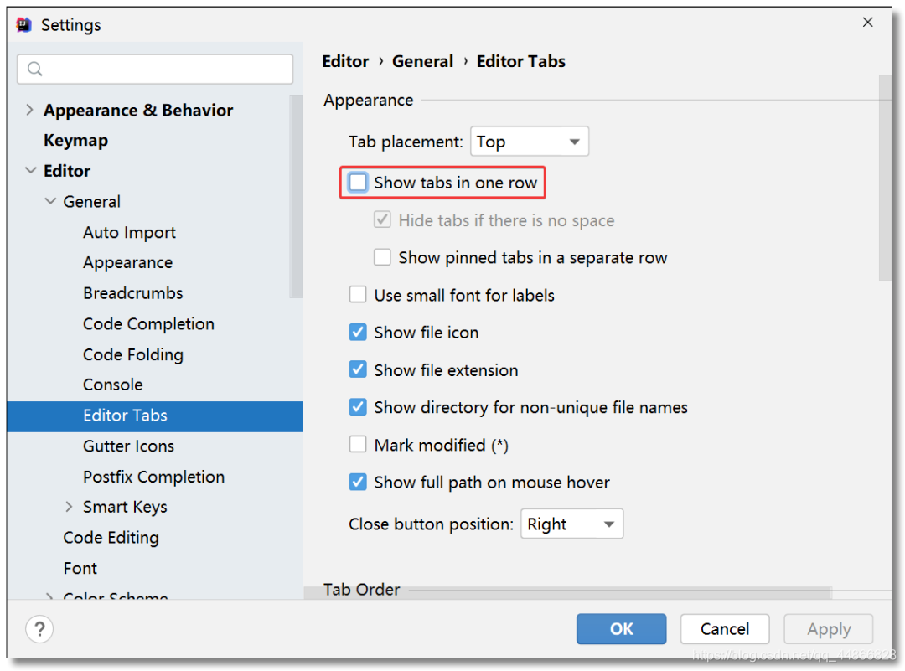Uncheck Show file icon

pos(358,333)
